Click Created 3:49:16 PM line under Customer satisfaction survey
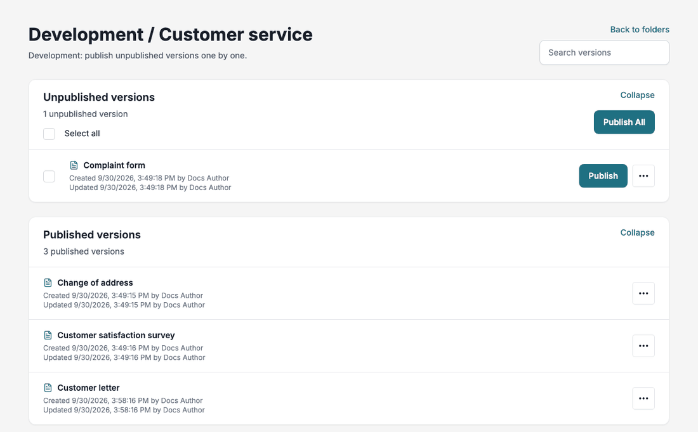 (123, 348)
